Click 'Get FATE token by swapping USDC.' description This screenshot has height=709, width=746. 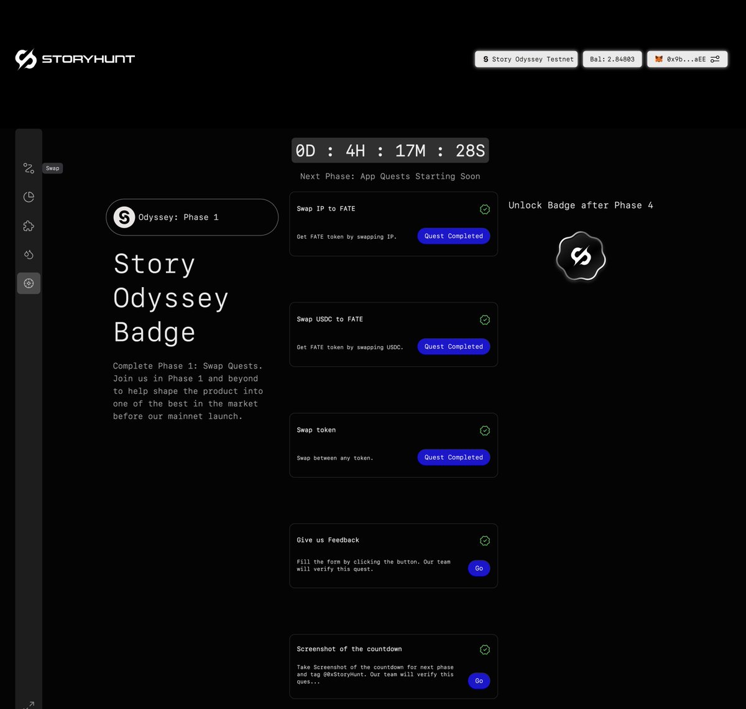[x=350, y=347]
